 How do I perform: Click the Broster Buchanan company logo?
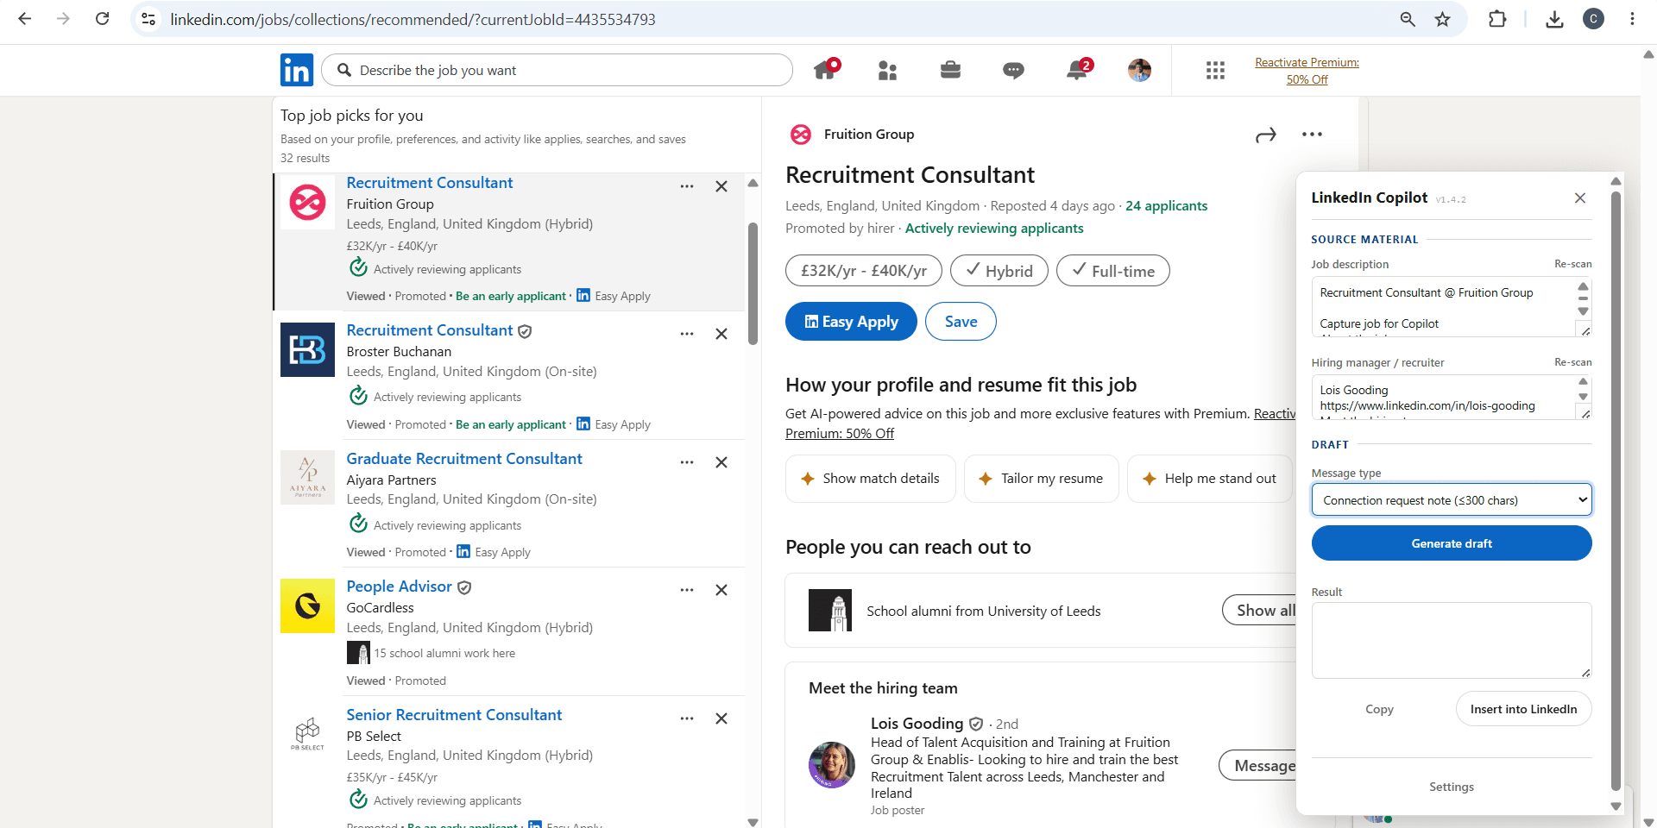tap(307, 349)
